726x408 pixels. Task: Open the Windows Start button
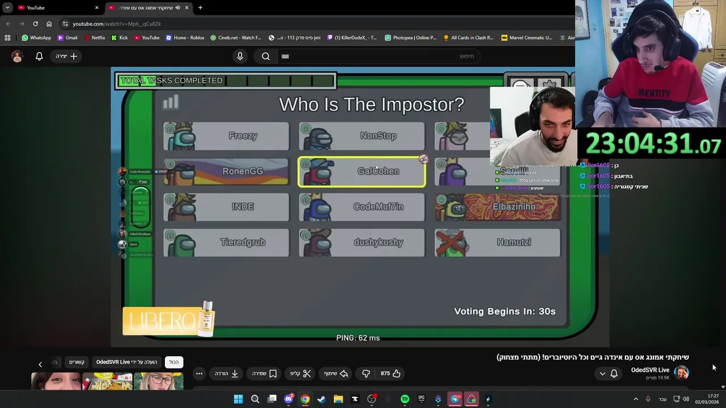[238, 399]
